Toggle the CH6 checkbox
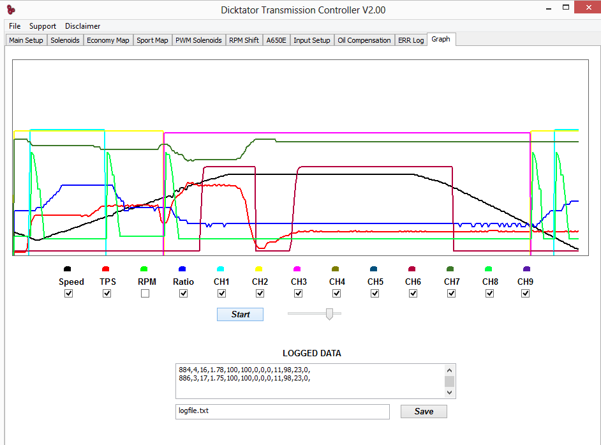Image resolution: width=601 pixels, height=445 pixels. coord(413,294)
